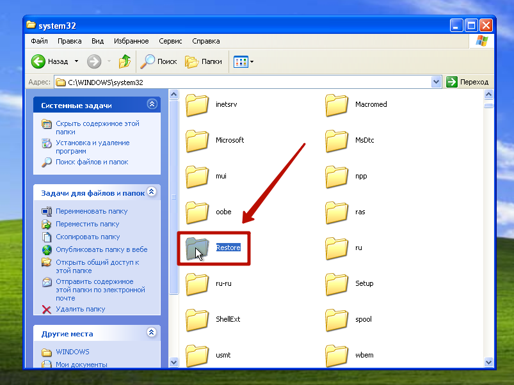Screen dimensions: 514x385
Task: Open the Назад history dropdown arrow
Action: (x=76, y=61)
